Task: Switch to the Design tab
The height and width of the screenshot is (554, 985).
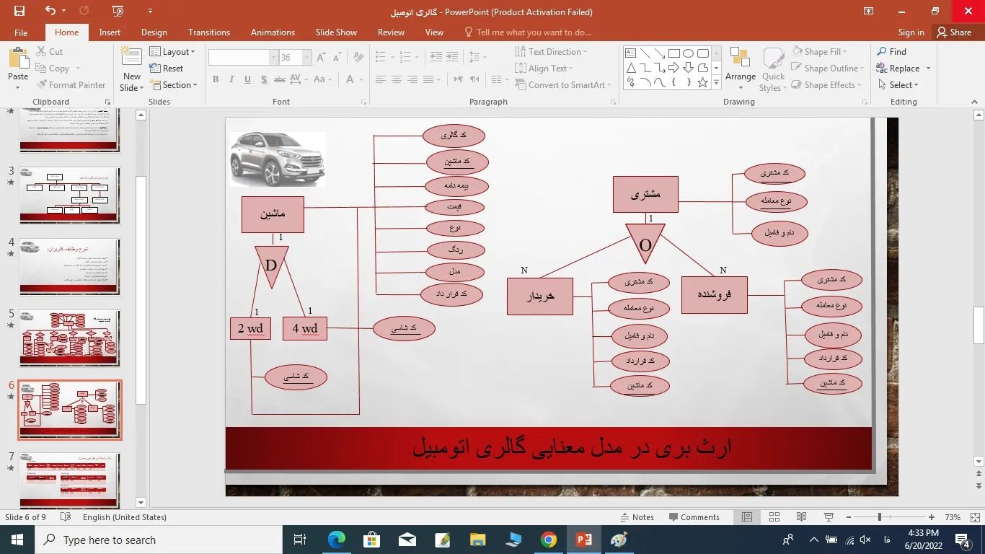Action: coord(154,32)
